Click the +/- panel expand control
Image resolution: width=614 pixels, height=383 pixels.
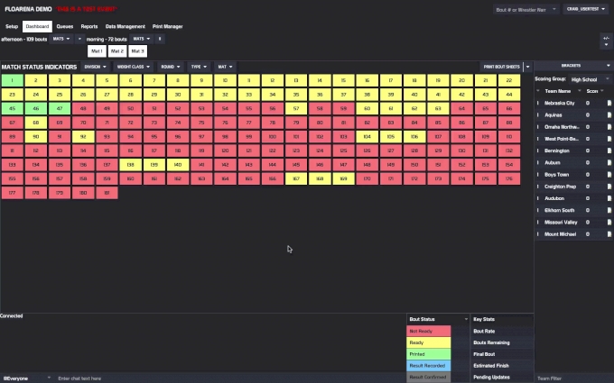click(605, 41)
